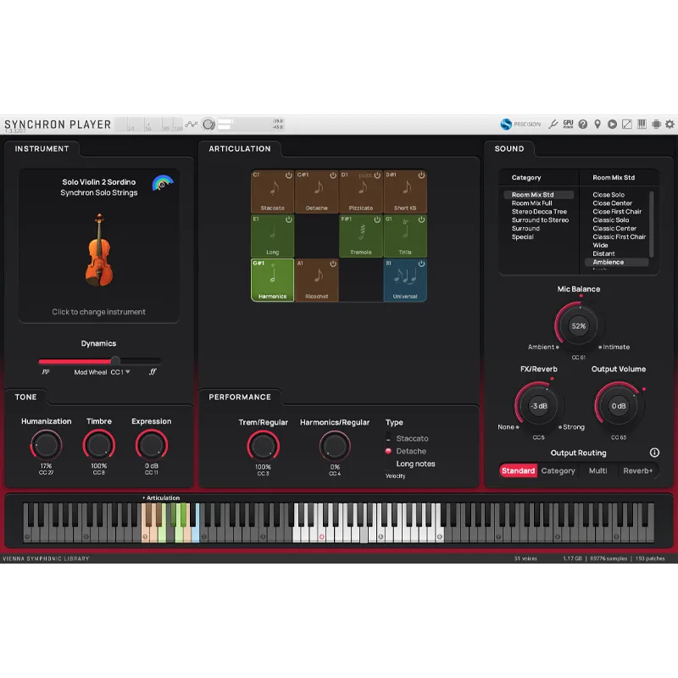Viewport: 678px width, 678px height.
Task: Switch output routing to Category
Action: (x=558, y=470)
